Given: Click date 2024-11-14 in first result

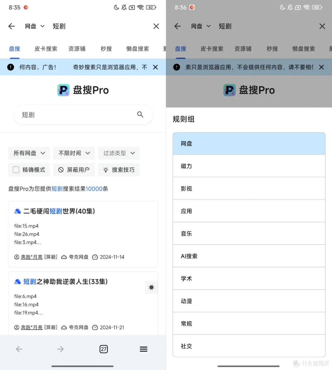Looking at the screenshot, I should [x=112, y=257].
